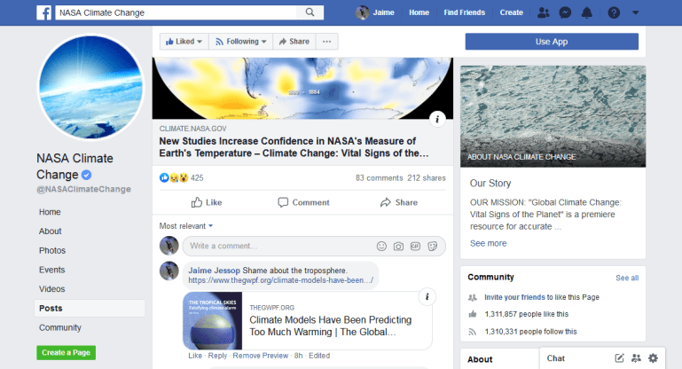Click the Climate Models Have Been Predicting title

330,326
